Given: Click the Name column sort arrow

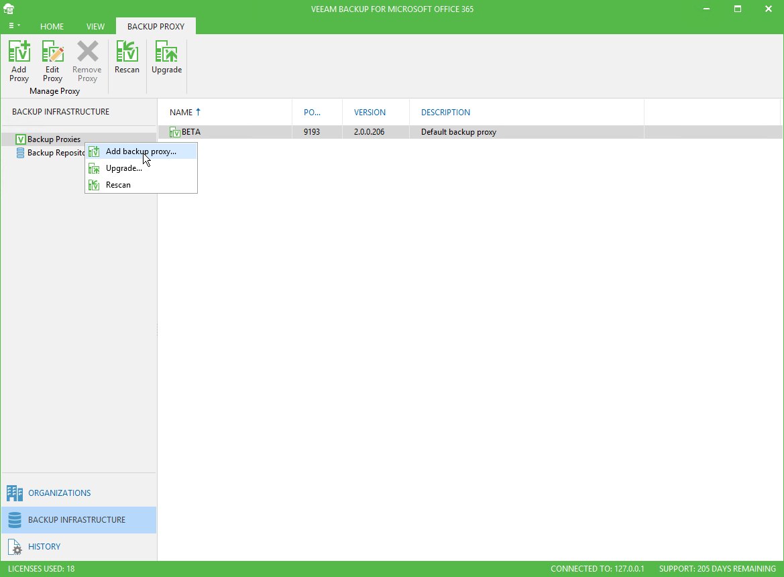Looking at the screenshot, I should coord(198,112).
